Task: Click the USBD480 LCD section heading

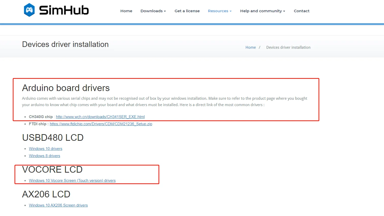Action: point(53,138)
